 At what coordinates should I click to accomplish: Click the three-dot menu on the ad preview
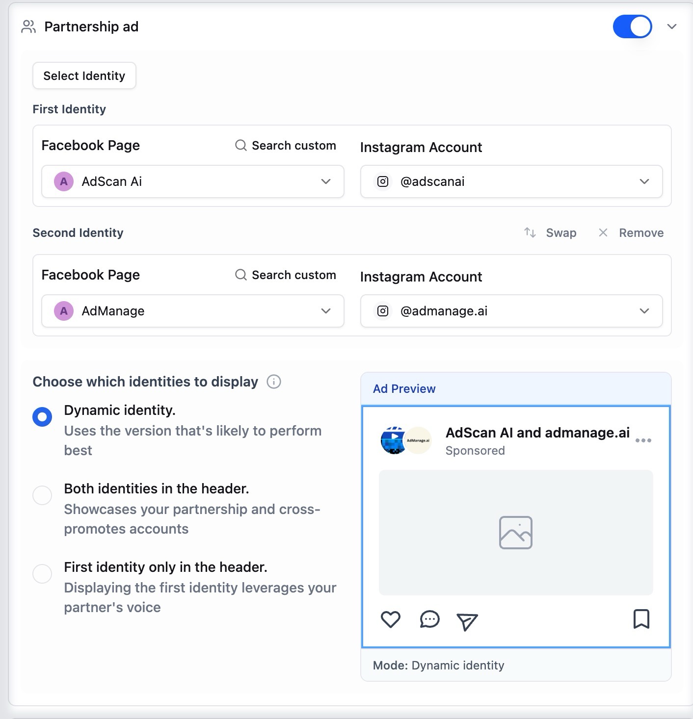coord(643,440)
